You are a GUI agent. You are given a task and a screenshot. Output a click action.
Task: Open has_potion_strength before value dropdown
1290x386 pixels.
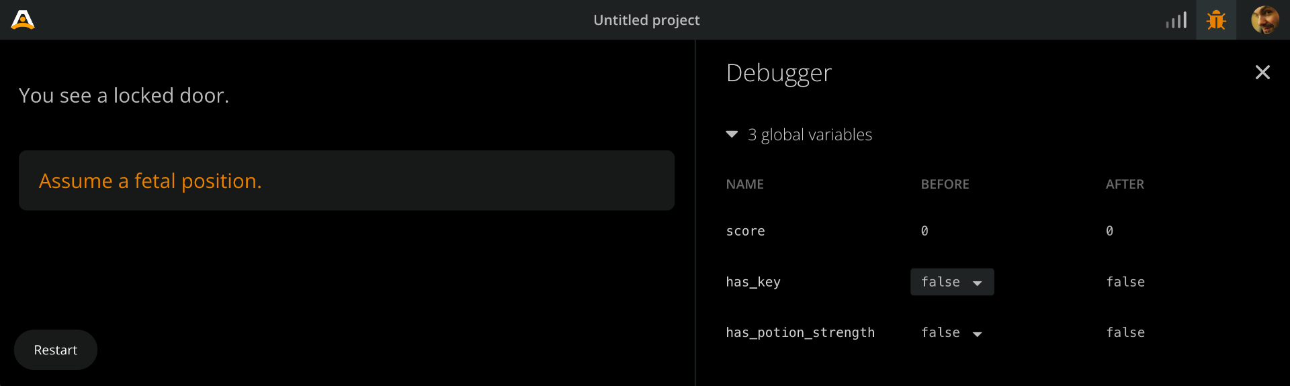952,332
